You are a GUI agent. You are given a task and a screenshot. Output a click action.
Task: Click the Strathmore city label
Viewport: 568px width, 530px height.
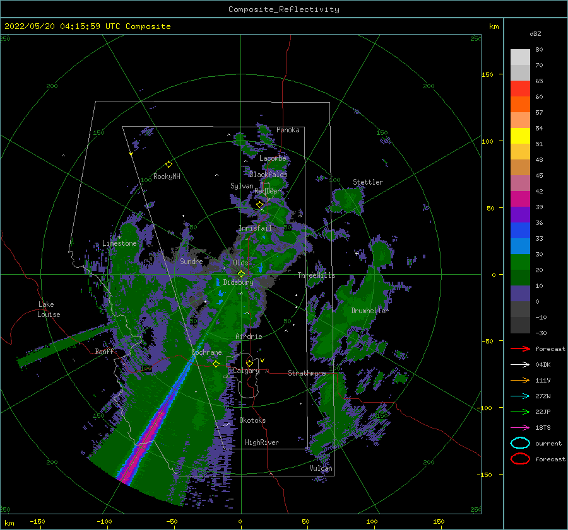(307, 373)
